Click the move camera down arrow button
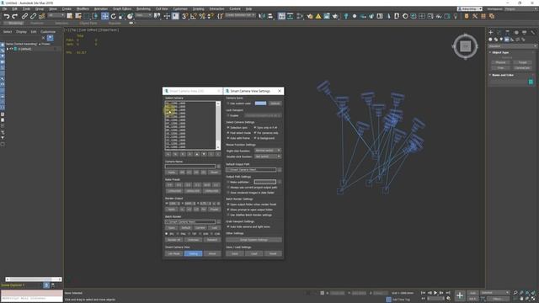The height and width of the screenshot is (303, 539). tap(204, 154)
